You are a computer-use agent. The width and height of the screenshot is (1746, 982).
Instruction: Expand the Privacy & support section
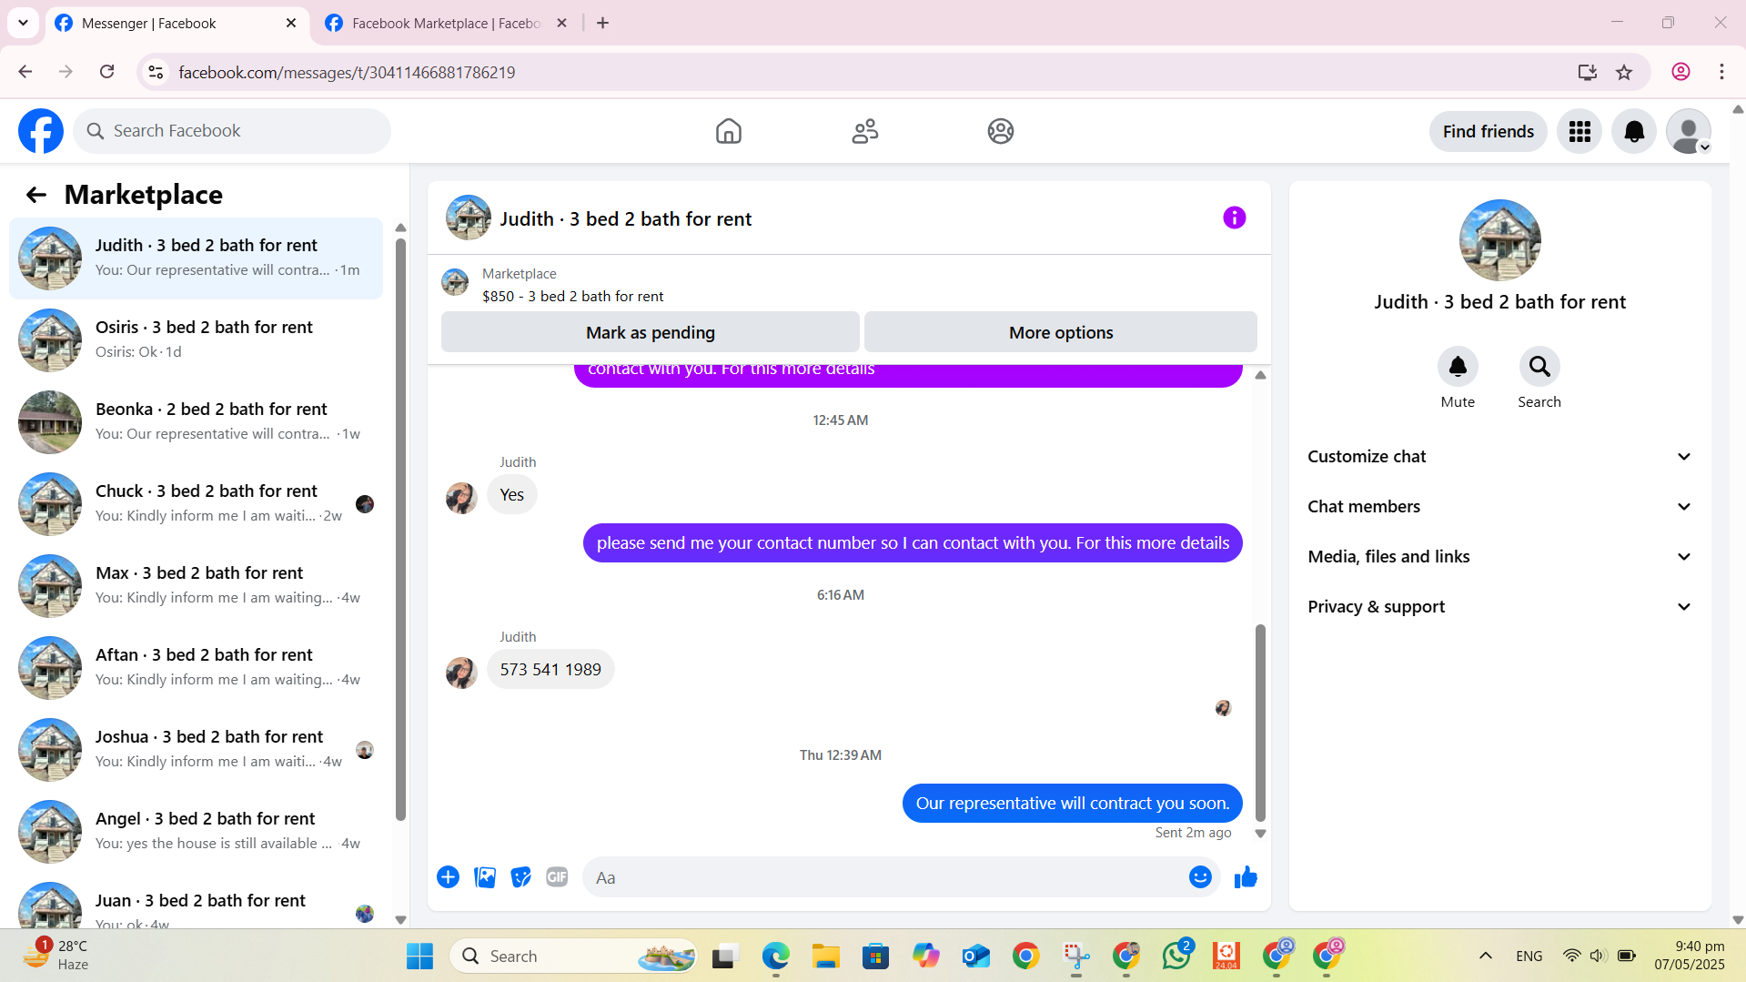(1499, 607)
